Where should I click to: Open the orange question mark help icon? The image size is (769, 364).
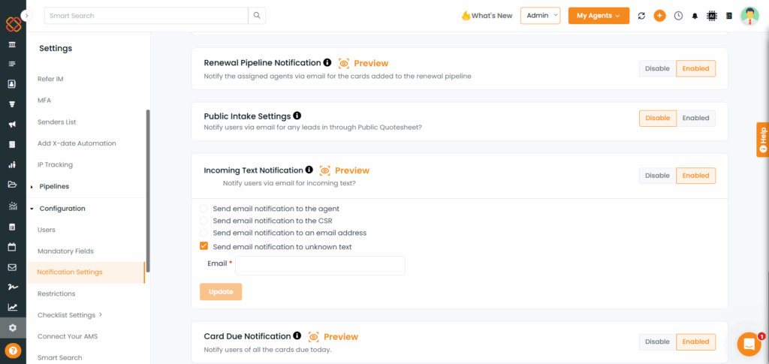[x=13, y=350]
